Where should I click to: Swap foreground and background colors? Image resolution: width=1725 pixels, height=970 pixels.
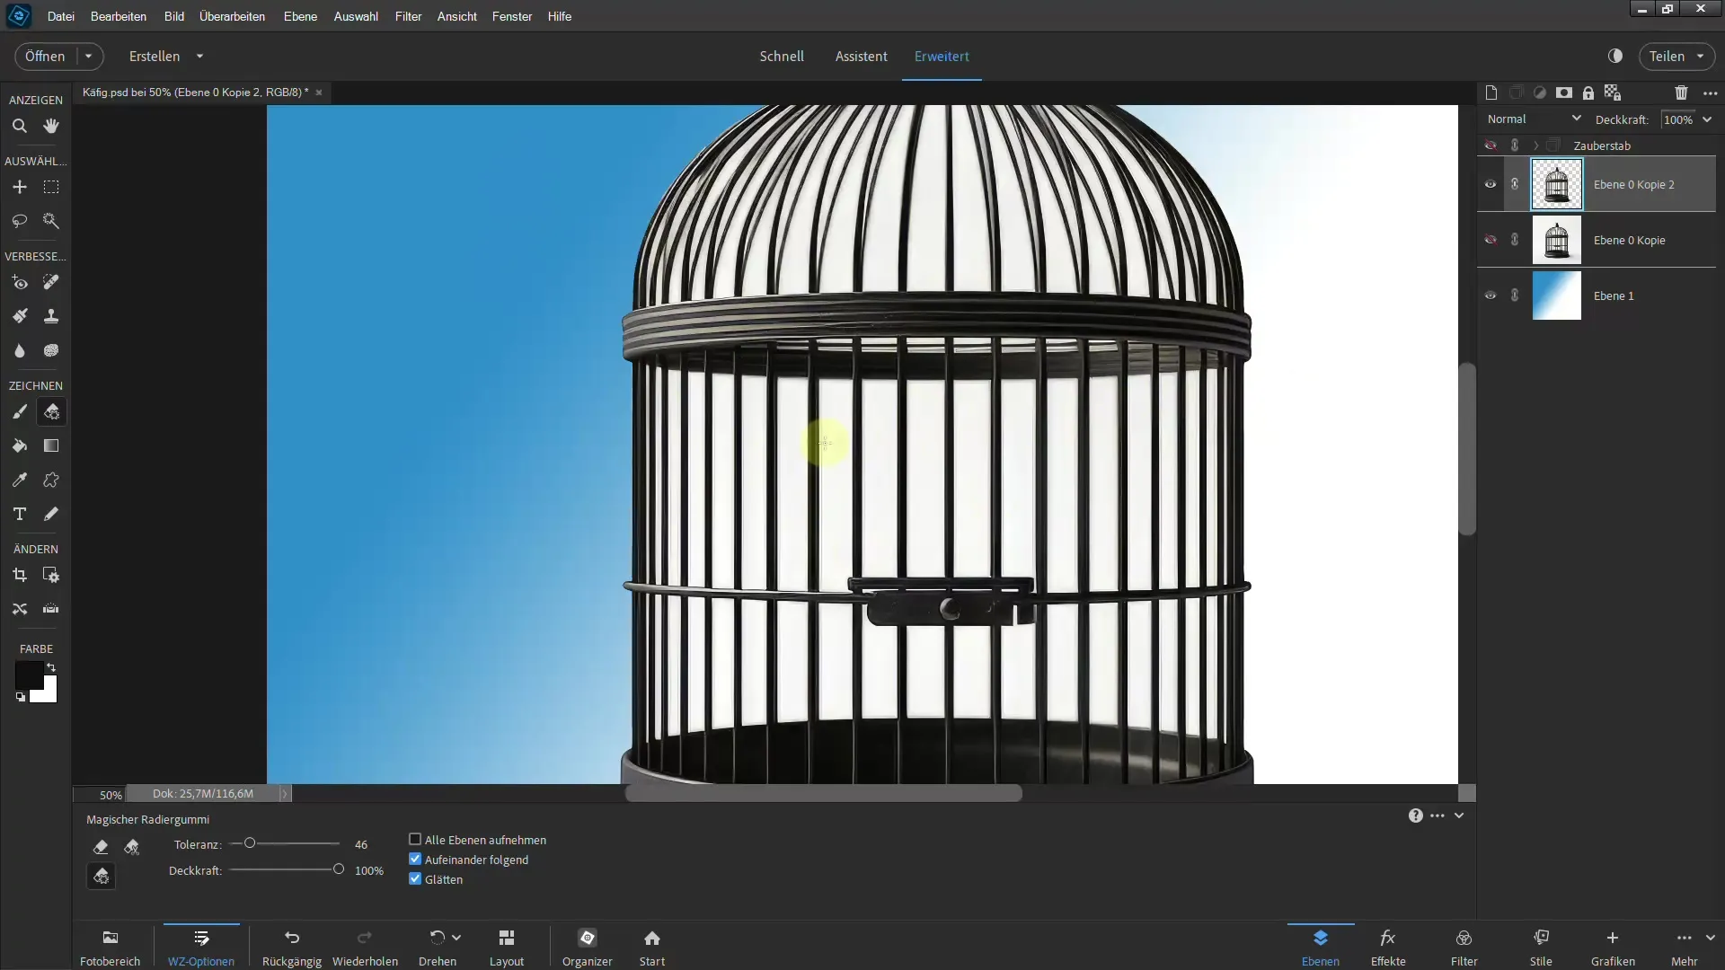click(x=51, y=667)
